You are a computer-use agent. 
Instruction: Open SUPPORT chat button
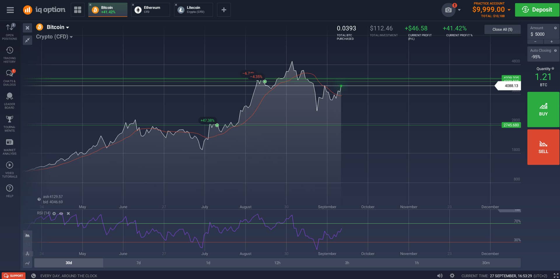tap(13, 276)
